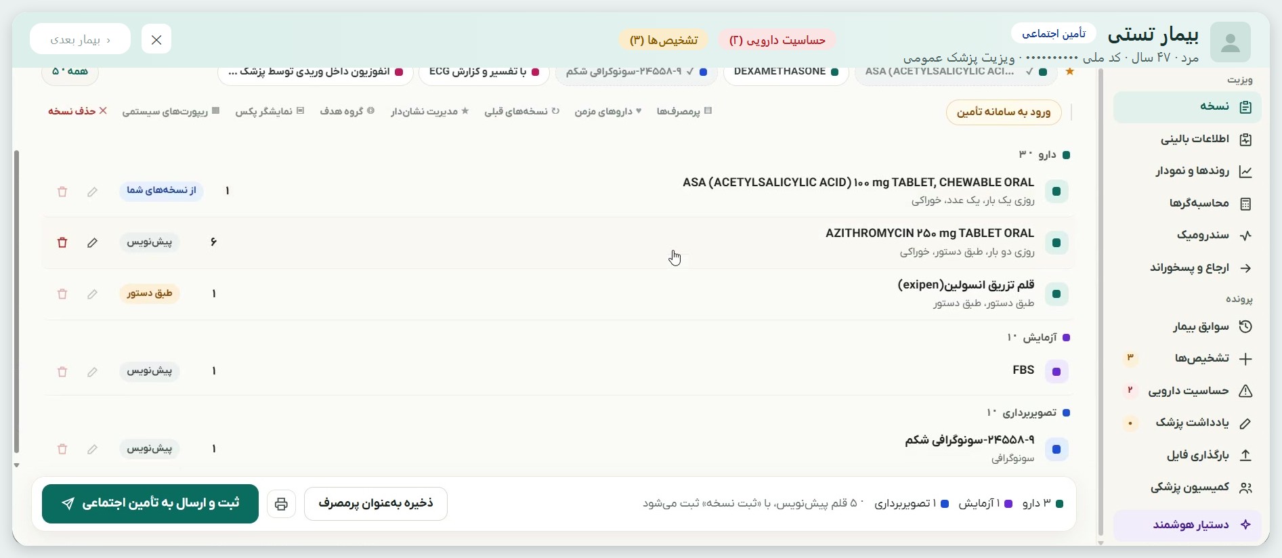Edit the FBS lab test row

[92, 372]
